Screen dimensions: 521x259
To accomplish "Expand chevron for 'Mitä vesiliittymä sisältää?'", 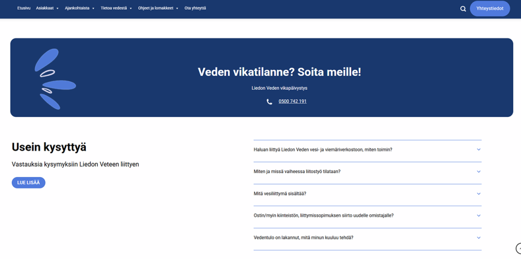I will click(x=478, y=193).
